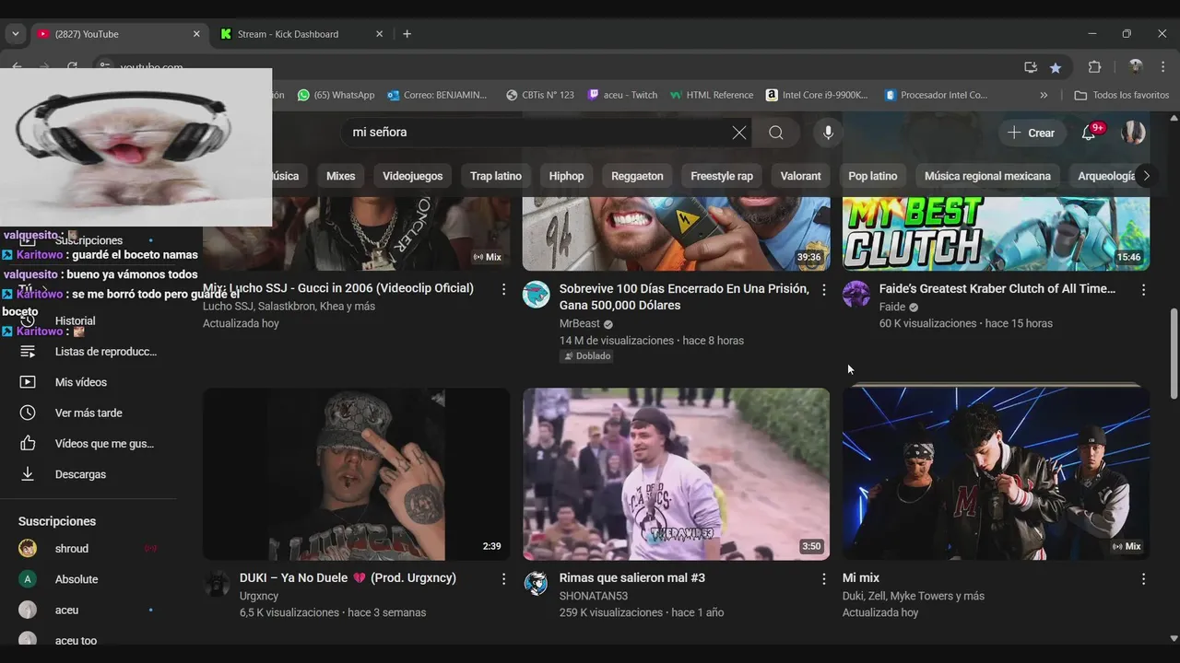
Task: Open the CBTis N° 123 bookmark
Action: tap(540, 95)
